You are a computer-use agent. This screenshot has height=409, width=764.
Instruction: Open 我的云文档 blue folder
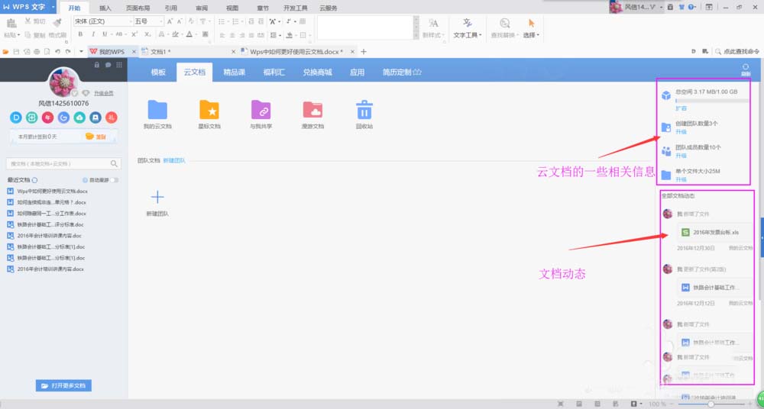click(x=157, y=110)
